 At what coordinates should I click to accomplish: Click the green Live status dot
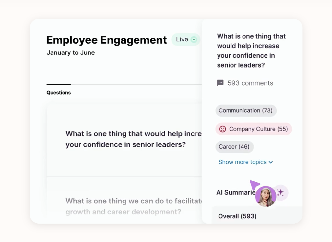click(194, 40)
